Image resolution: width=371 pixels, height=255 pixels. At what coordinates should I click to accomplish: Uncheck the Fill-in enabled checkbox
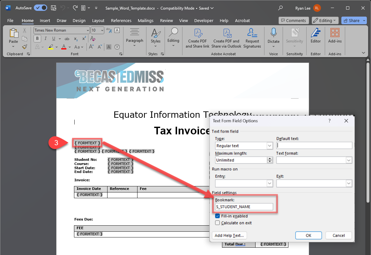tap(218, 216)
